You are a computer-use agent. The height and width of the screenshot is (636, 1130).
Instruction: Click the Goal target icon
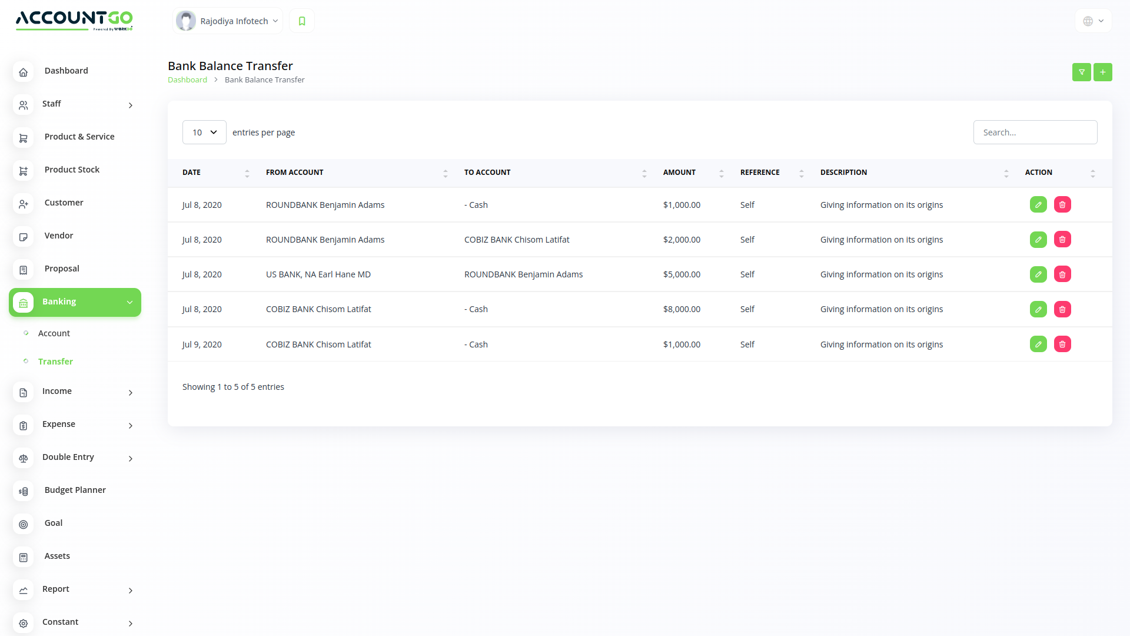(x=23, y=524)
